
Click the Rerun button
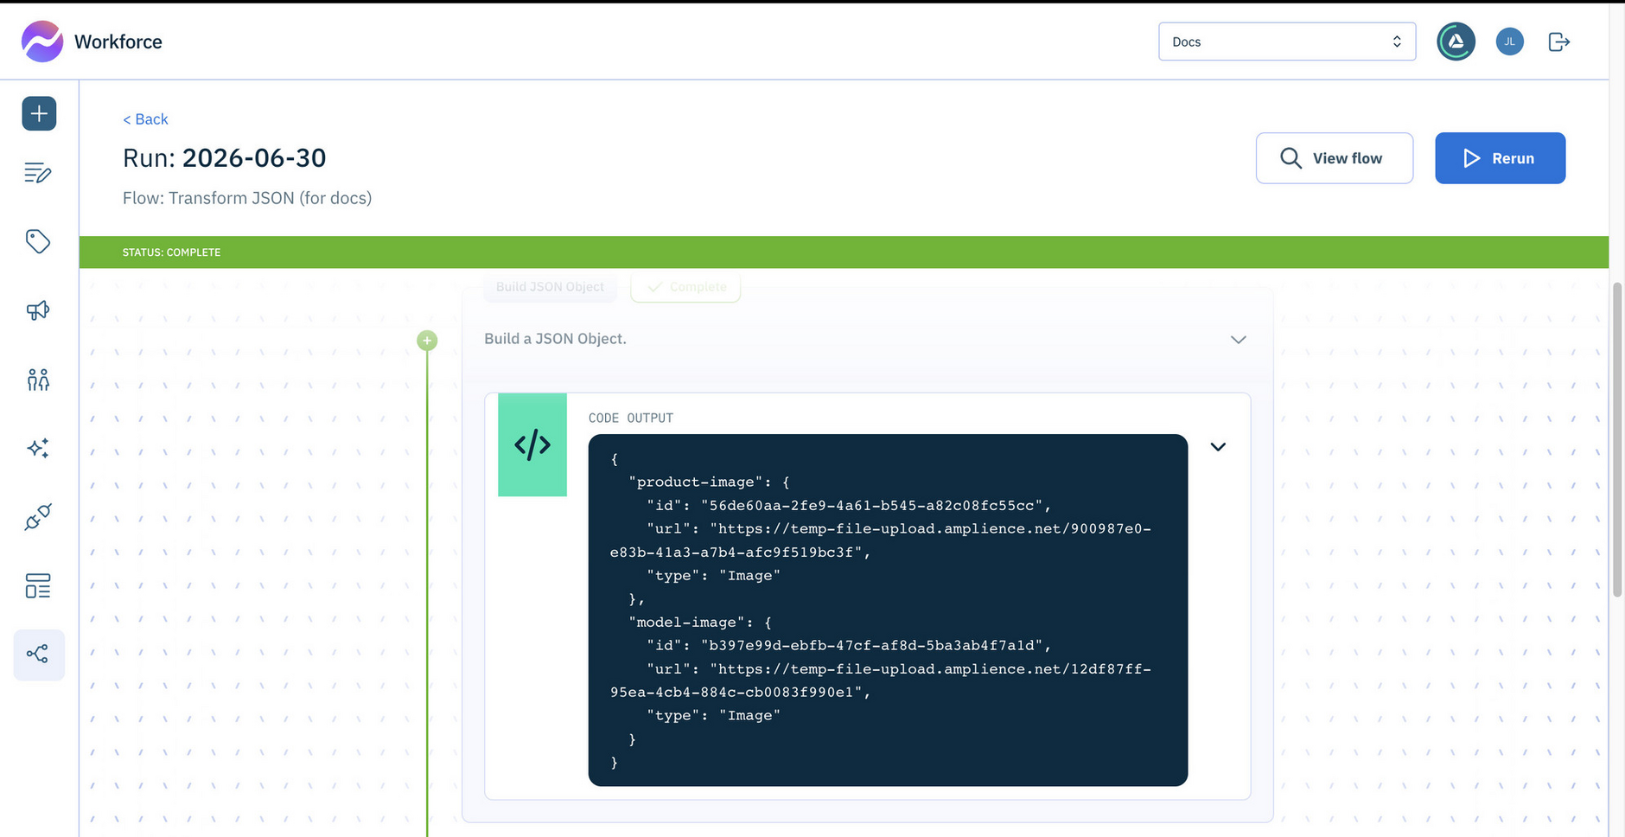click(1500, 158)
